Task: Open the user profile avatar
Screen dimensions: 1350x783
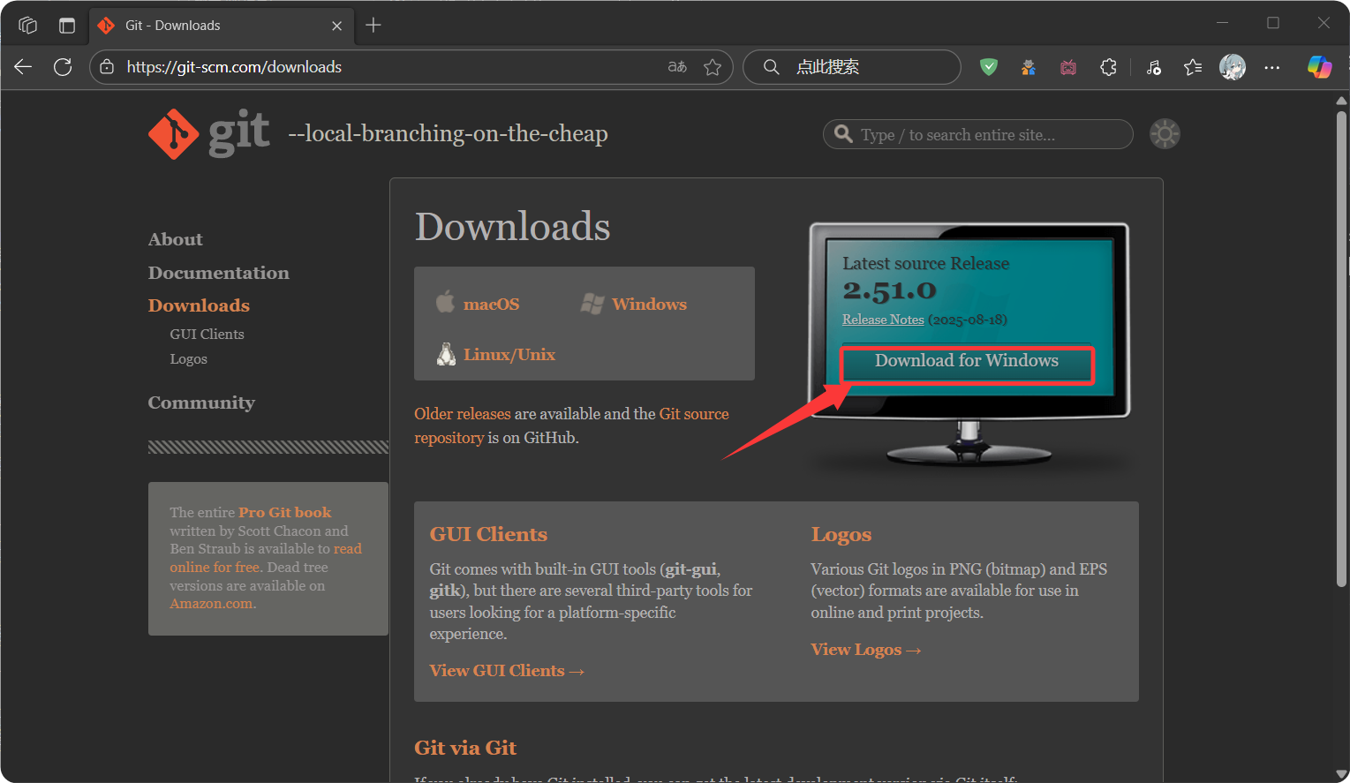Action: 1233,67
